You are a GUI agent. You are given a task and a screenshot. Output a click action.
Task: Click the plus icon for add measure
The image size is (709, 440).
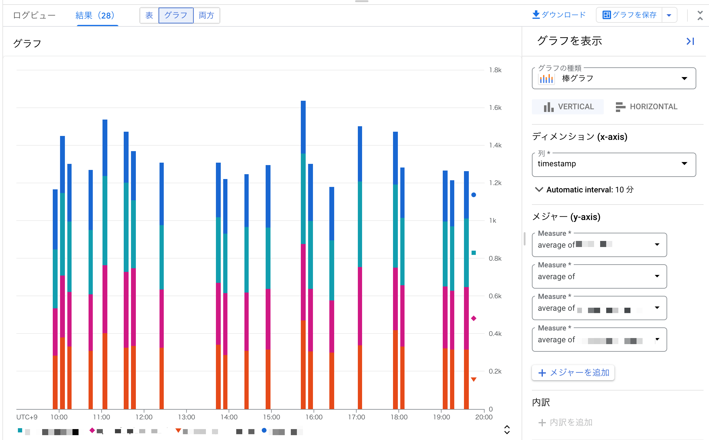pyautogui.click(x=542, y=373)
